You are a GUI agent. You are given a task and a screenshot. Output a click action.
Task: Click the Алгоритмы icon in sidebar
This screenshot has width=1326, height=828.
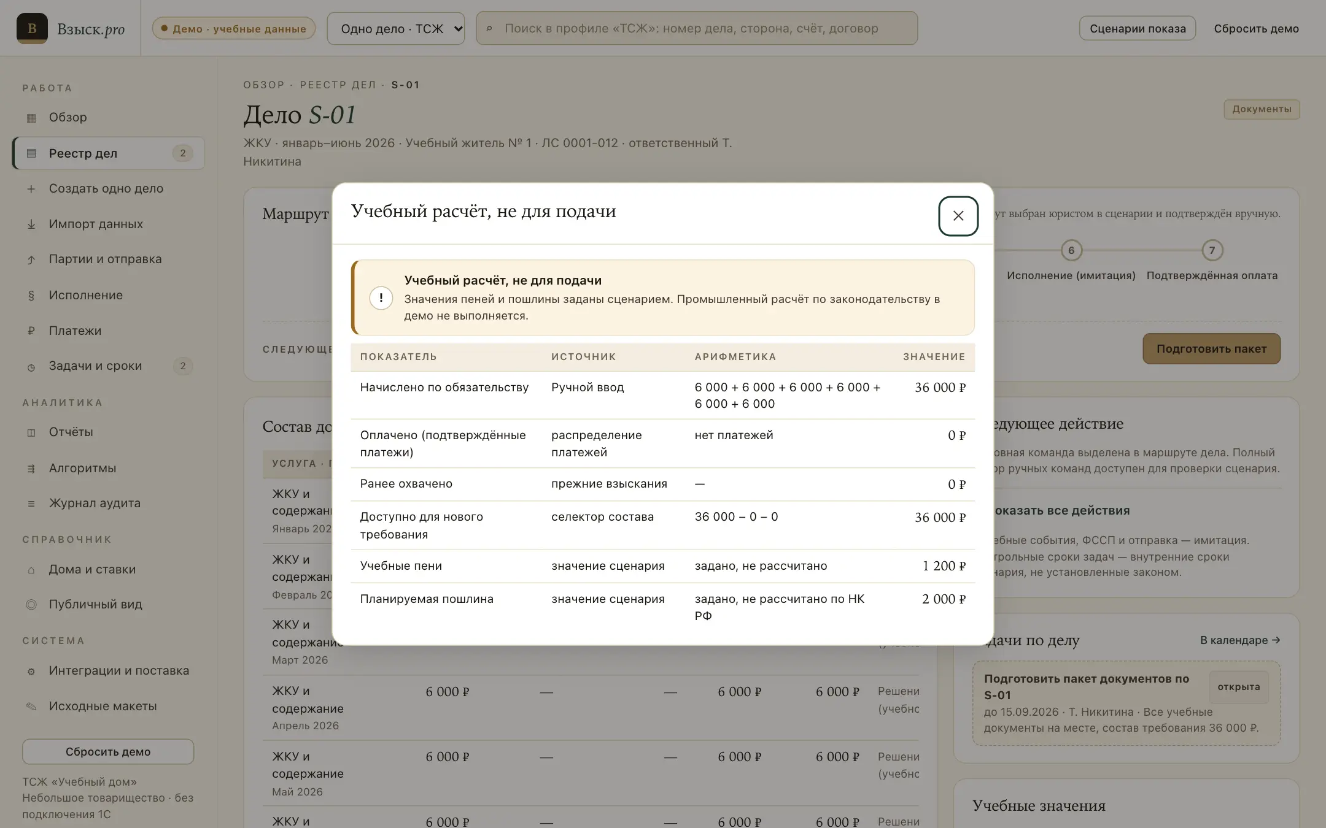[31, 469]
